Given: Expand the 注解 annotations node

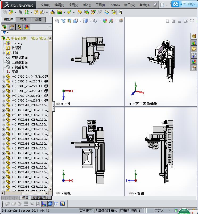Looking at the screenshot, I should (x=3, y=53).
